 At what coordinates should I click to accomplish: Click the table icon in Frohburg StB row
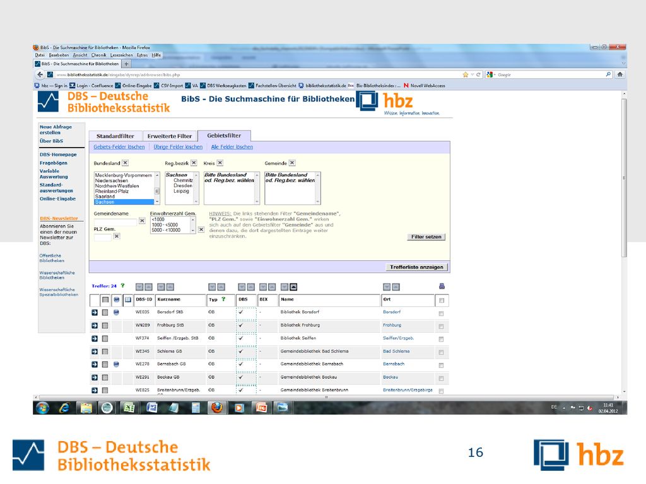coord(105,326)
